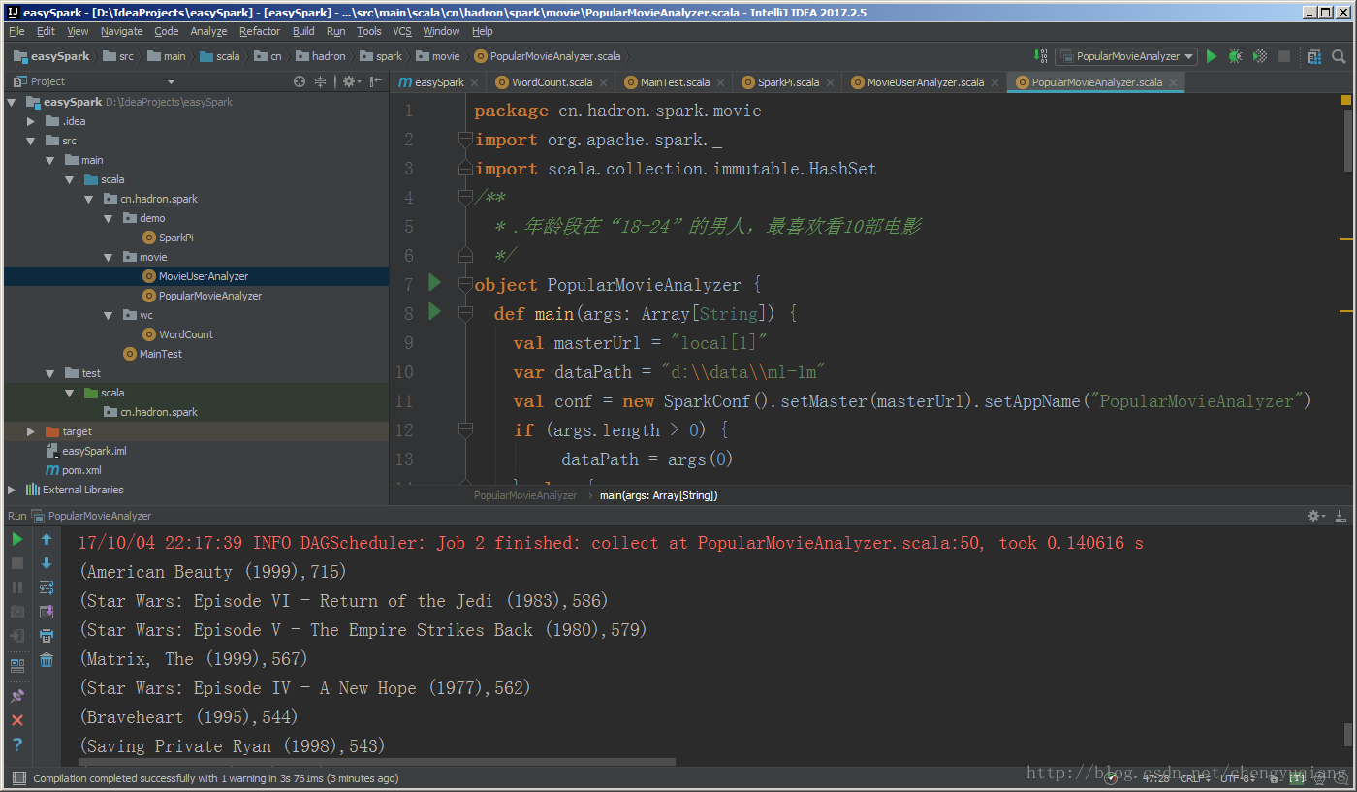Click main(args: Array[String]) editor breadcrumb
Screen dimensions: 1357x792
pos(659,495)
